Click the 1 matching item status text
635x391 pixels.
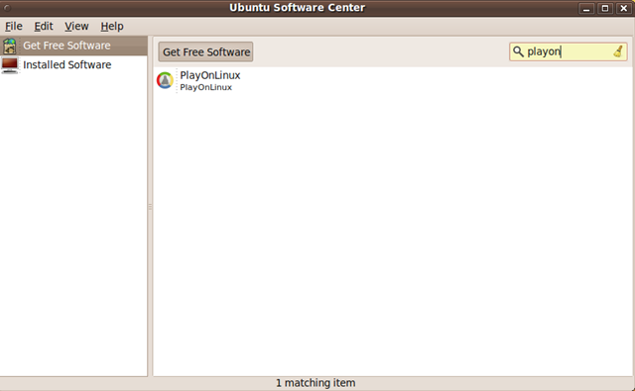coord(316,382)
